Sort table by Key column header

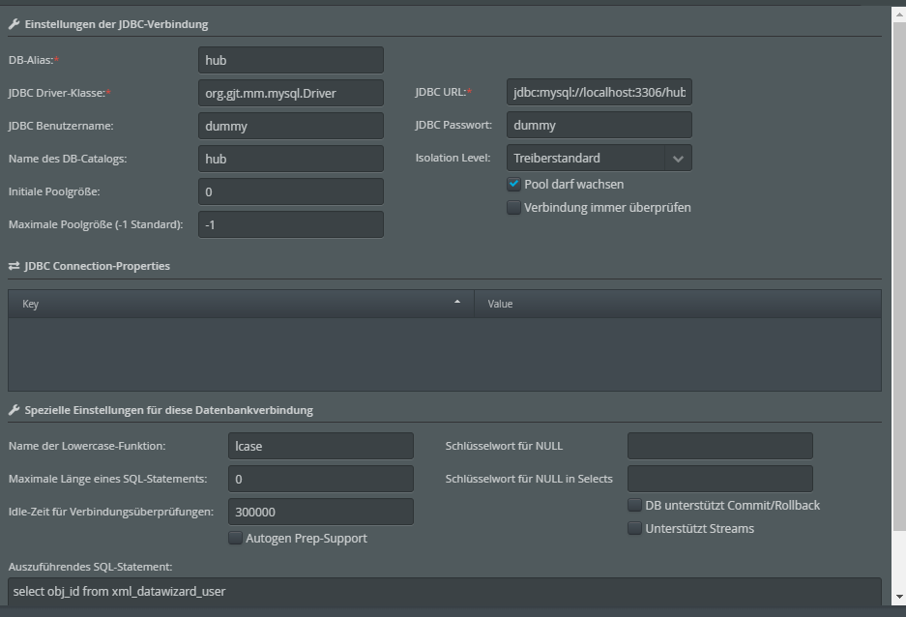click(232, 304)
